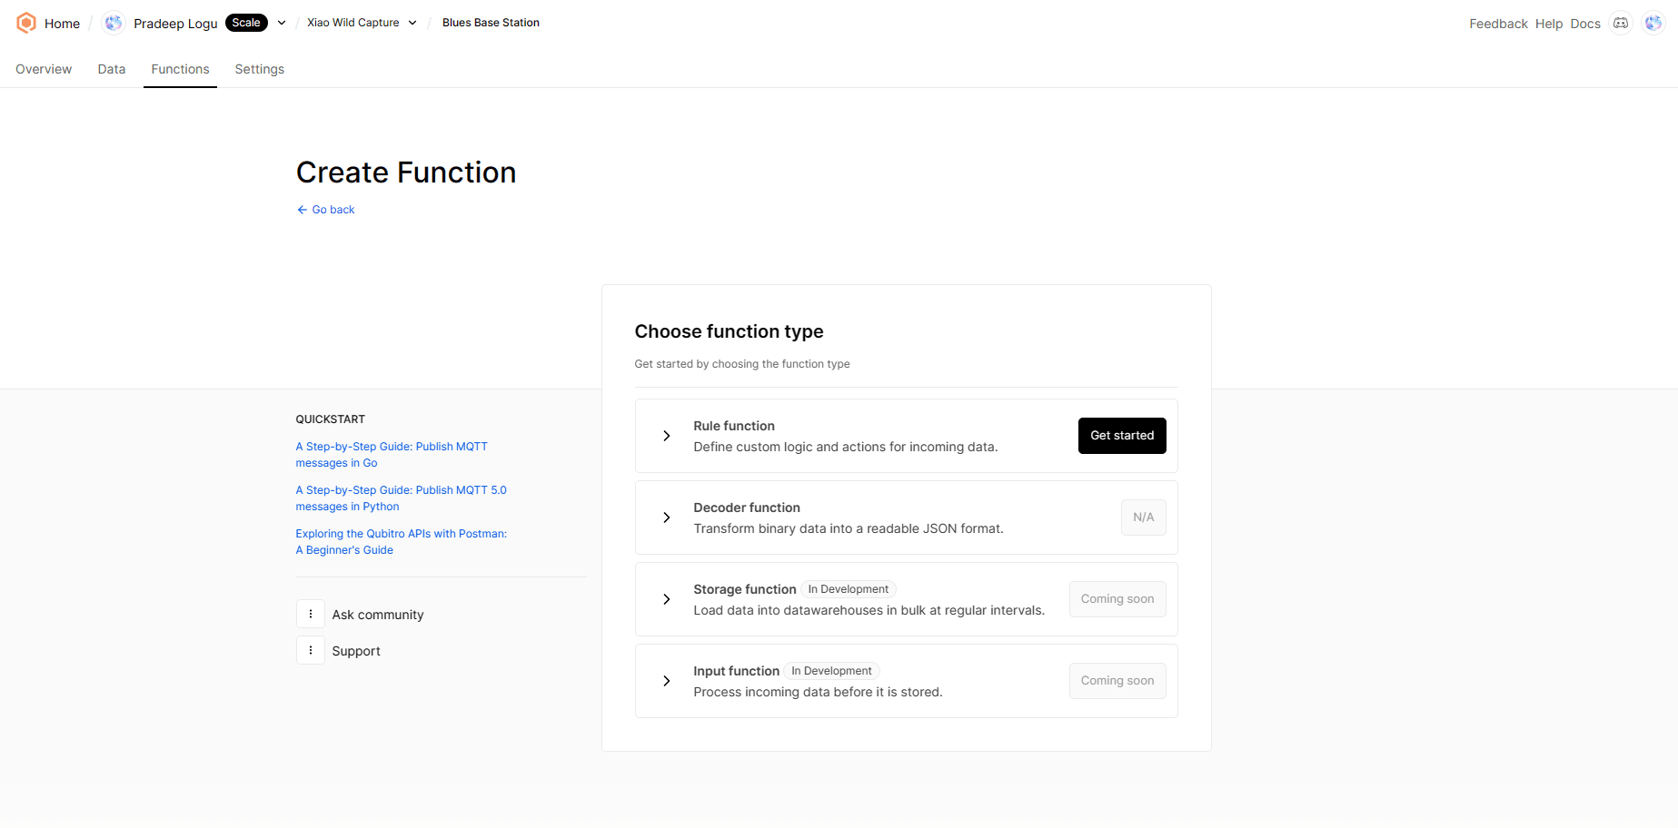
Task: Select the Functions tab
Action: [x=180, y=69]
